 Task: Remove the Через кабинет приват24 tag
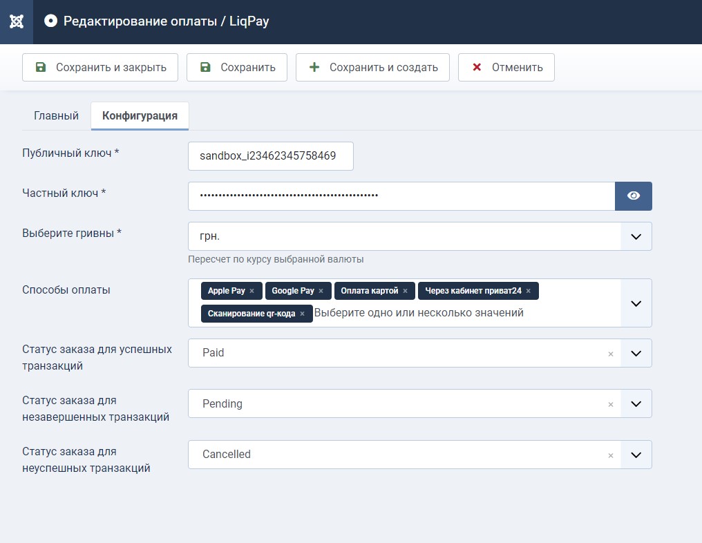[x=528, y=292]
